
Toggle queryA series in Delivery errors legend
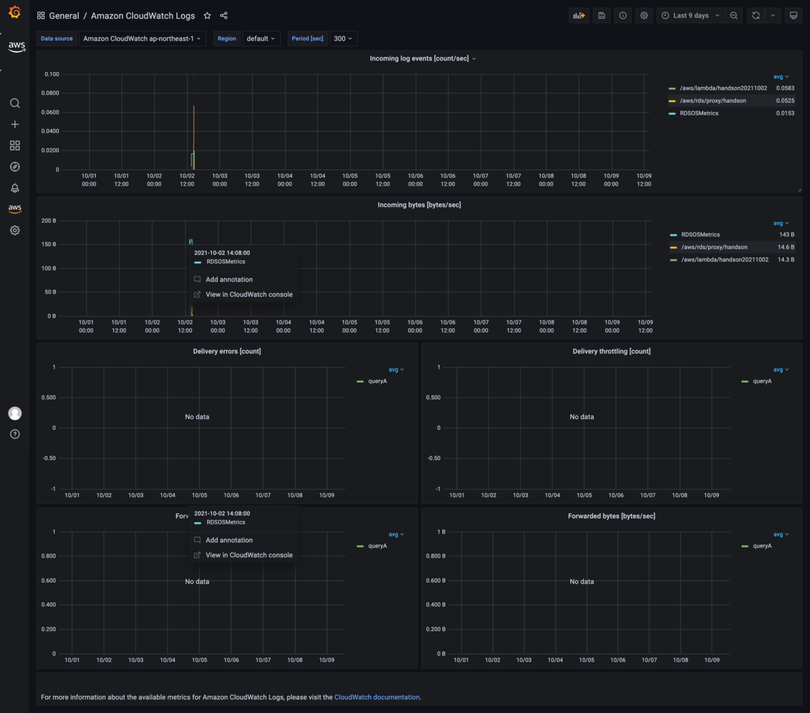tap(377, 381)
